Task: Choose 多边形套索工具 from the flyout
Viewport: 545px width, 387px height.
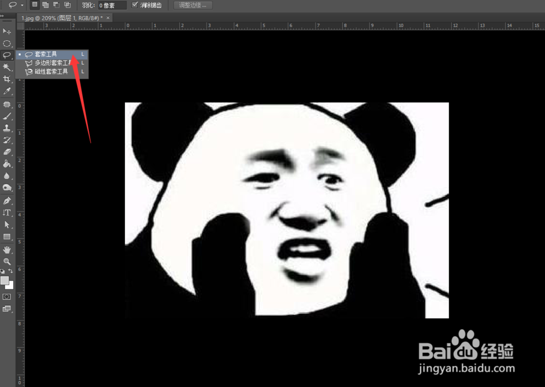Action: tap(52, 63)
